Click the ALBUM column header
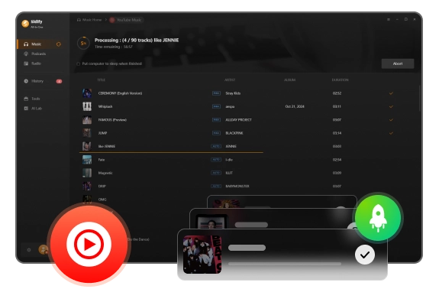The image size is (439, 289). point(290,80)
